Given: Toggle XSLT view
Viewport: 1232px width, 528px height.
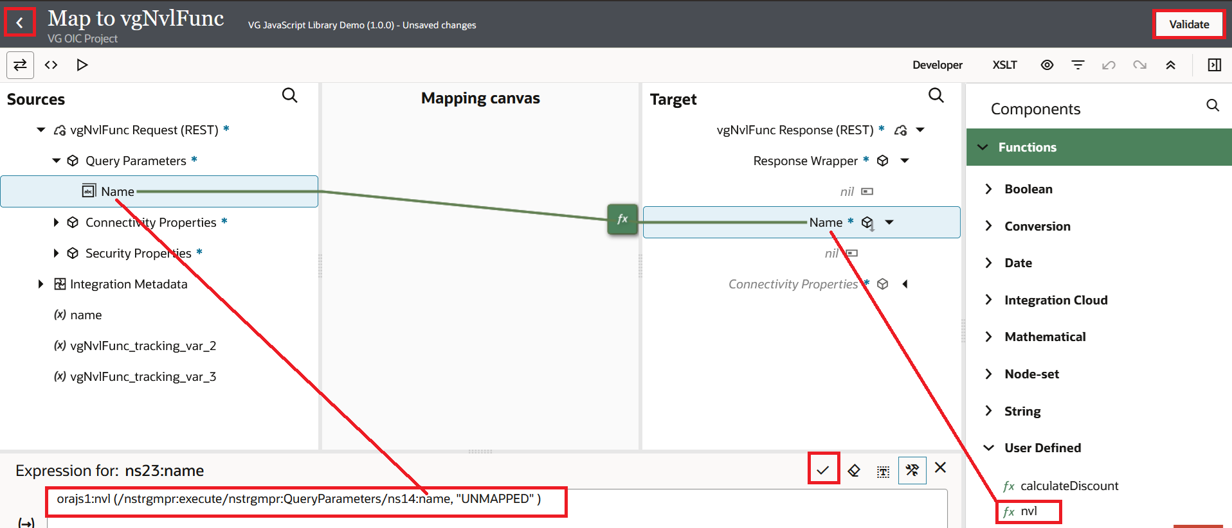Looking at the screenshot, I should (x=1004, y=65).
